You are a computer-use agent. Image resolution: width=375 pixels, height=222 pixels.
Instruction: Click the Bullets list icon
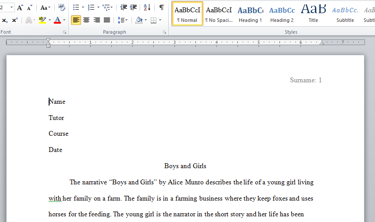coord(76,7)
